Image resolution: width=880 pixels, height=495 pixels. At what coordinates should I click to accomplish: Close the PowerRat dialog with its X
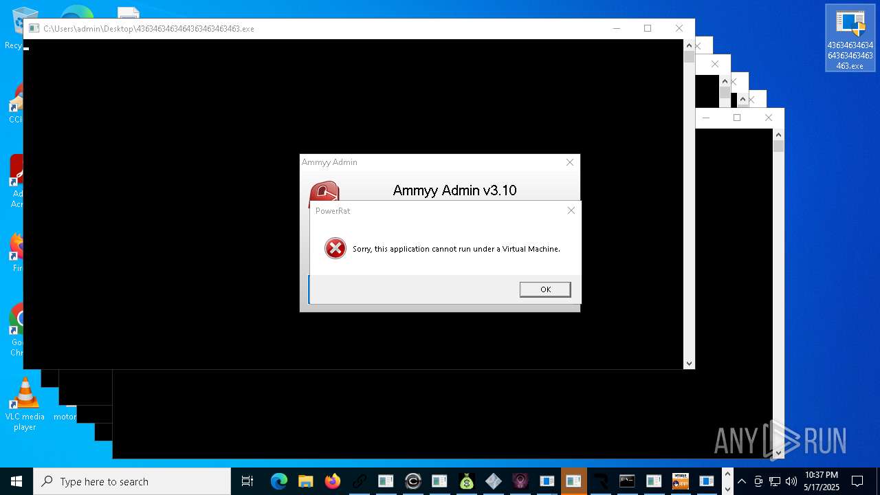click(571, 210)
